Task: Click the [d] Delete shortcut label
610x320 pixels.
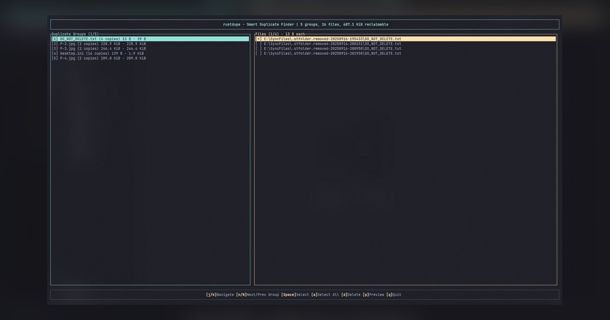Action: click(351, 295)
